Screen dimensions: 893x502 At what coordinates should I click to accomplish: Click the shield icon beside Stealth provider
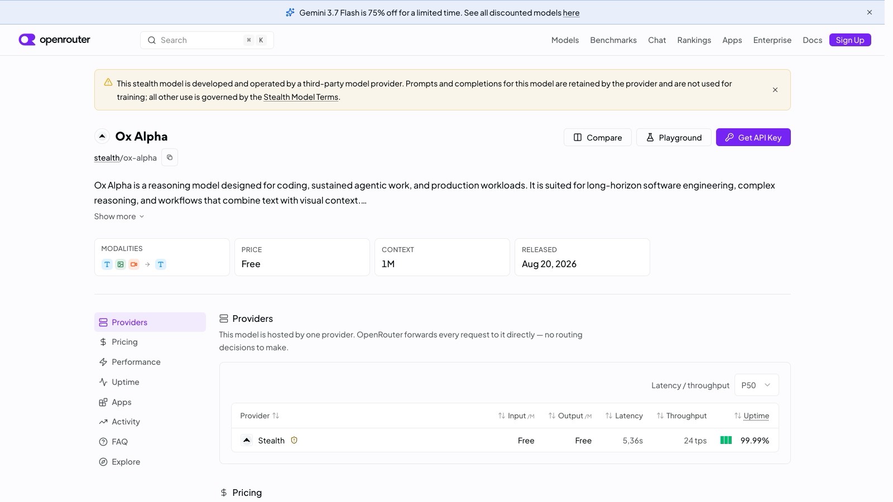click(294, 440)
